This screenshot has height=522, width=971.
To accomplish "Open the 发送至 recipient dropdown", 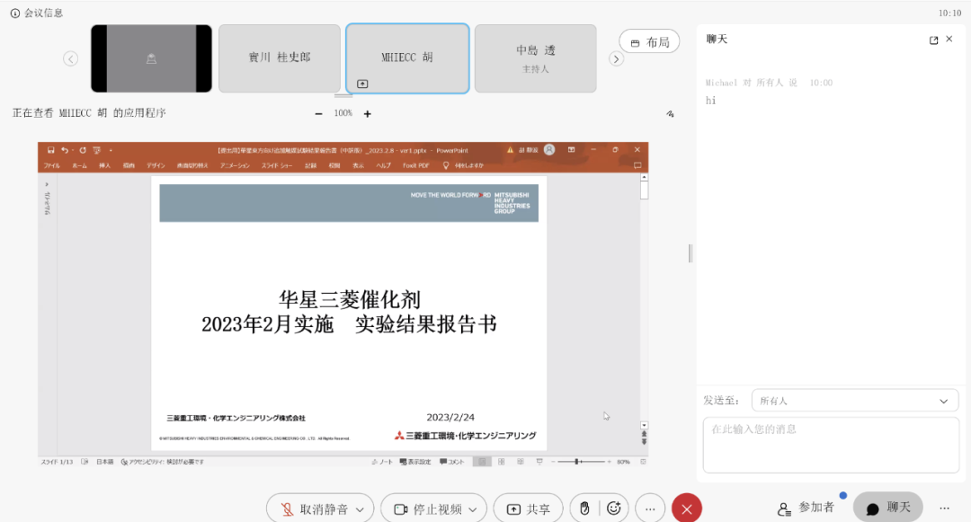I will [854, 401].
